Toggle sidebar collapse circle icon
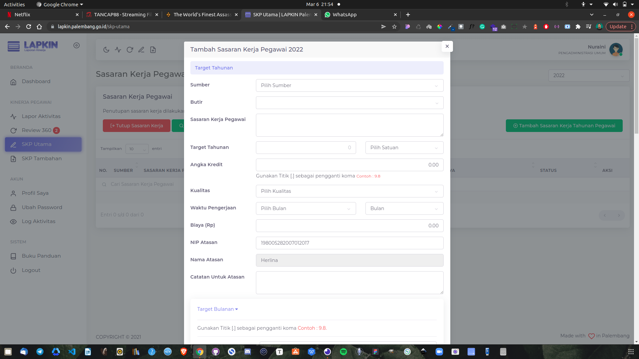639x359 pixels. pos(77,46)
